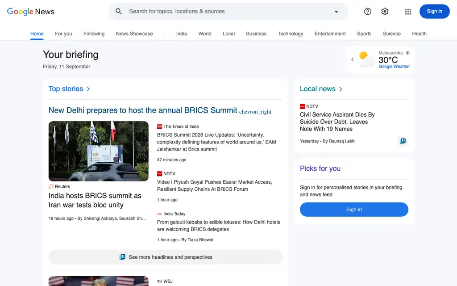The height and width of the screenshot is (286, 457).
Task: Open the Google apps grid icon
Action: click(x=408, y=12)
